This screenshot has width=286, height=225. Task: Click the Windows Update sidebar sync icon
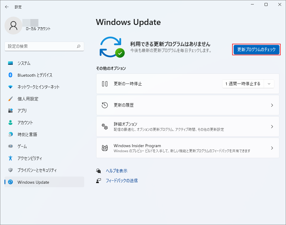point(10,182)
